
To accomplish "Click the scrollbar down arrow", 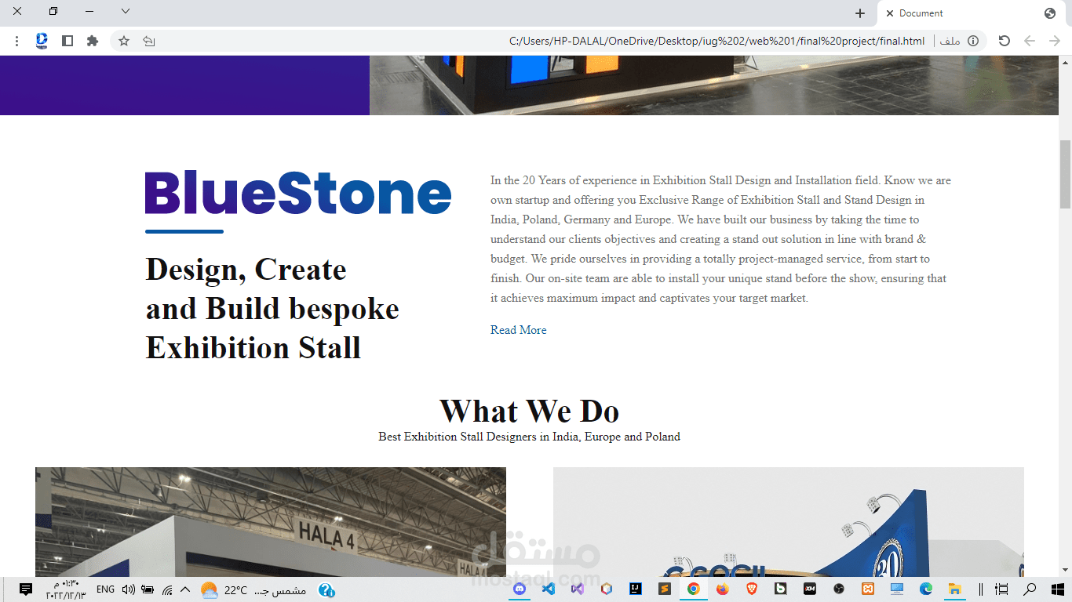I will pyautogui.click(x=1065, y=570).
